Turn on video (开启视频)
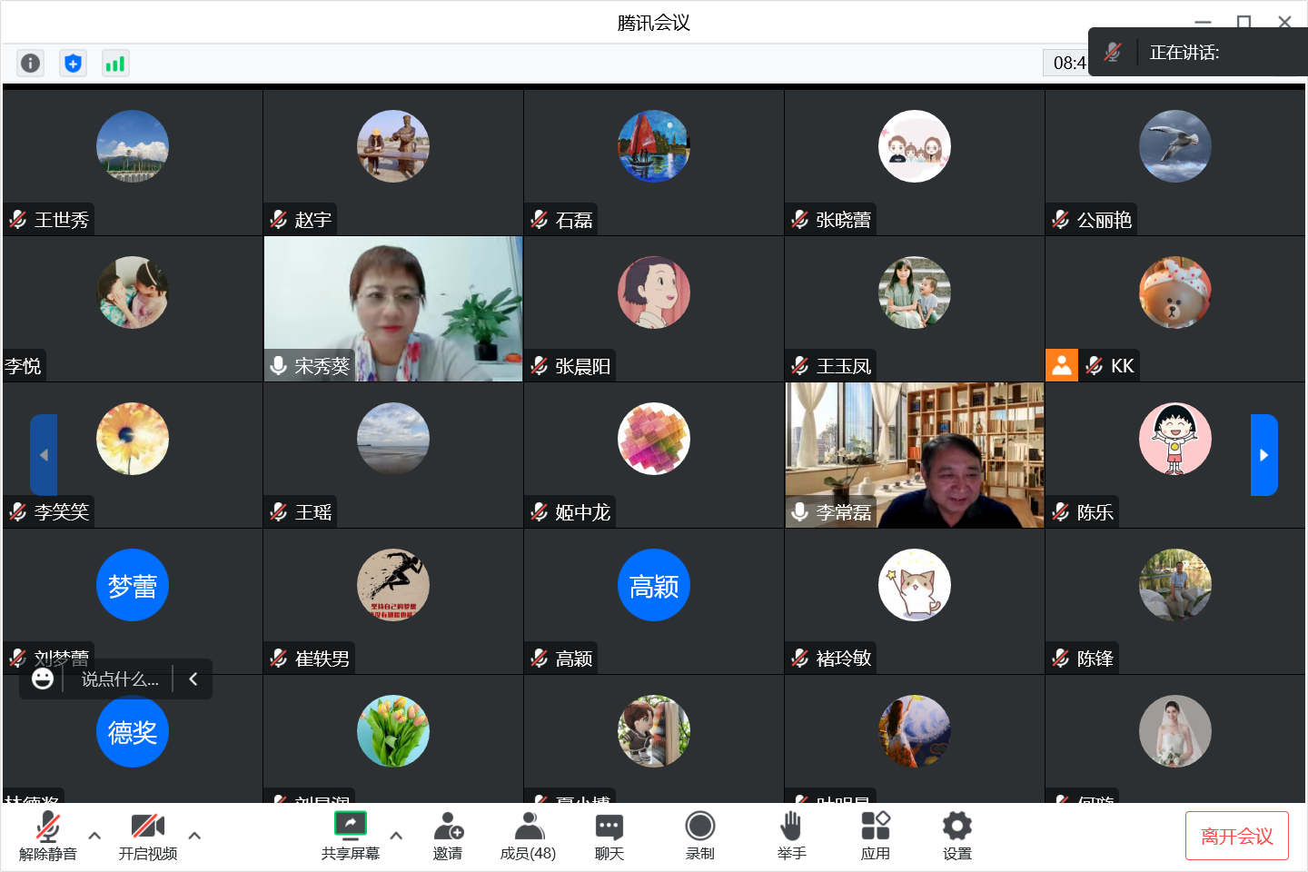Screen dimensions: 1308x872 (148, 835)
